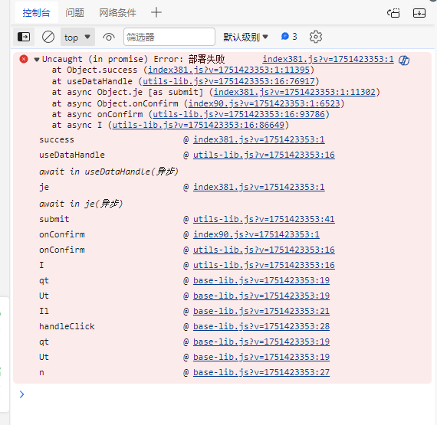The height and width of the screenshot is (425, 437).
Task: Click the red error icon
Action: pos(24,59)
